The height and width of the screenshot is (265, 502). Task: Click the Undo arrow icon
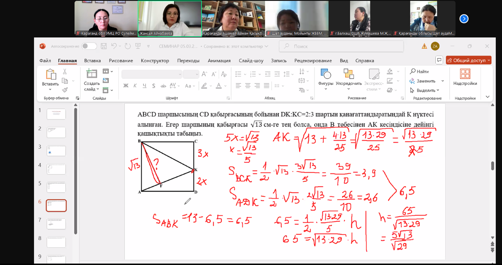click(x=114, y=46)
